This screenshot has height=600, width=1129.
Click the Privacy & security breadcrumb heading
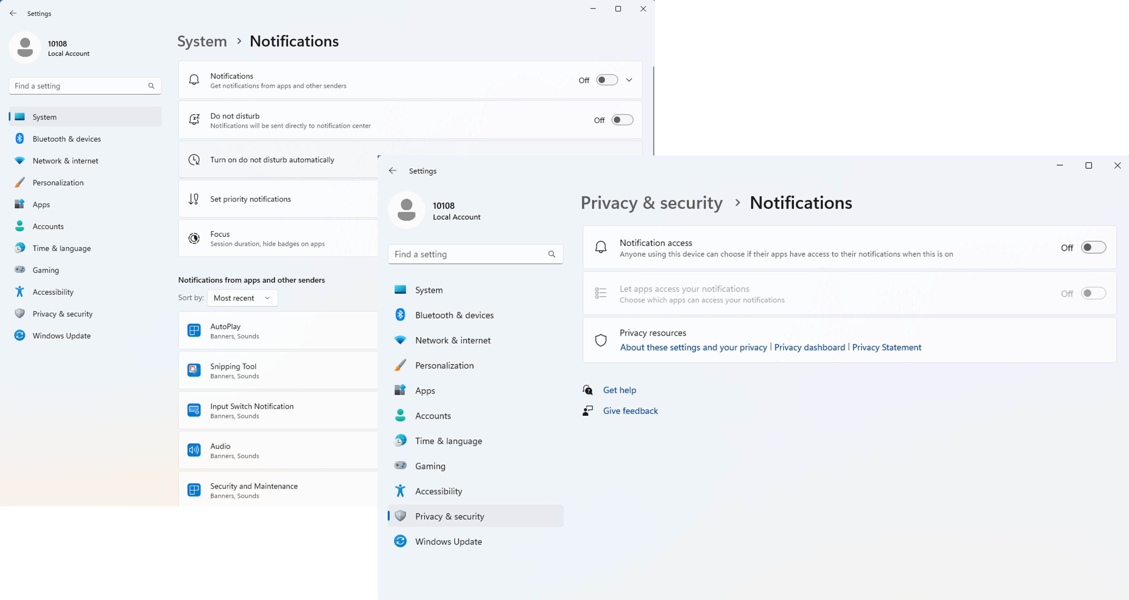pyautogui.click(x=651, y=203)
